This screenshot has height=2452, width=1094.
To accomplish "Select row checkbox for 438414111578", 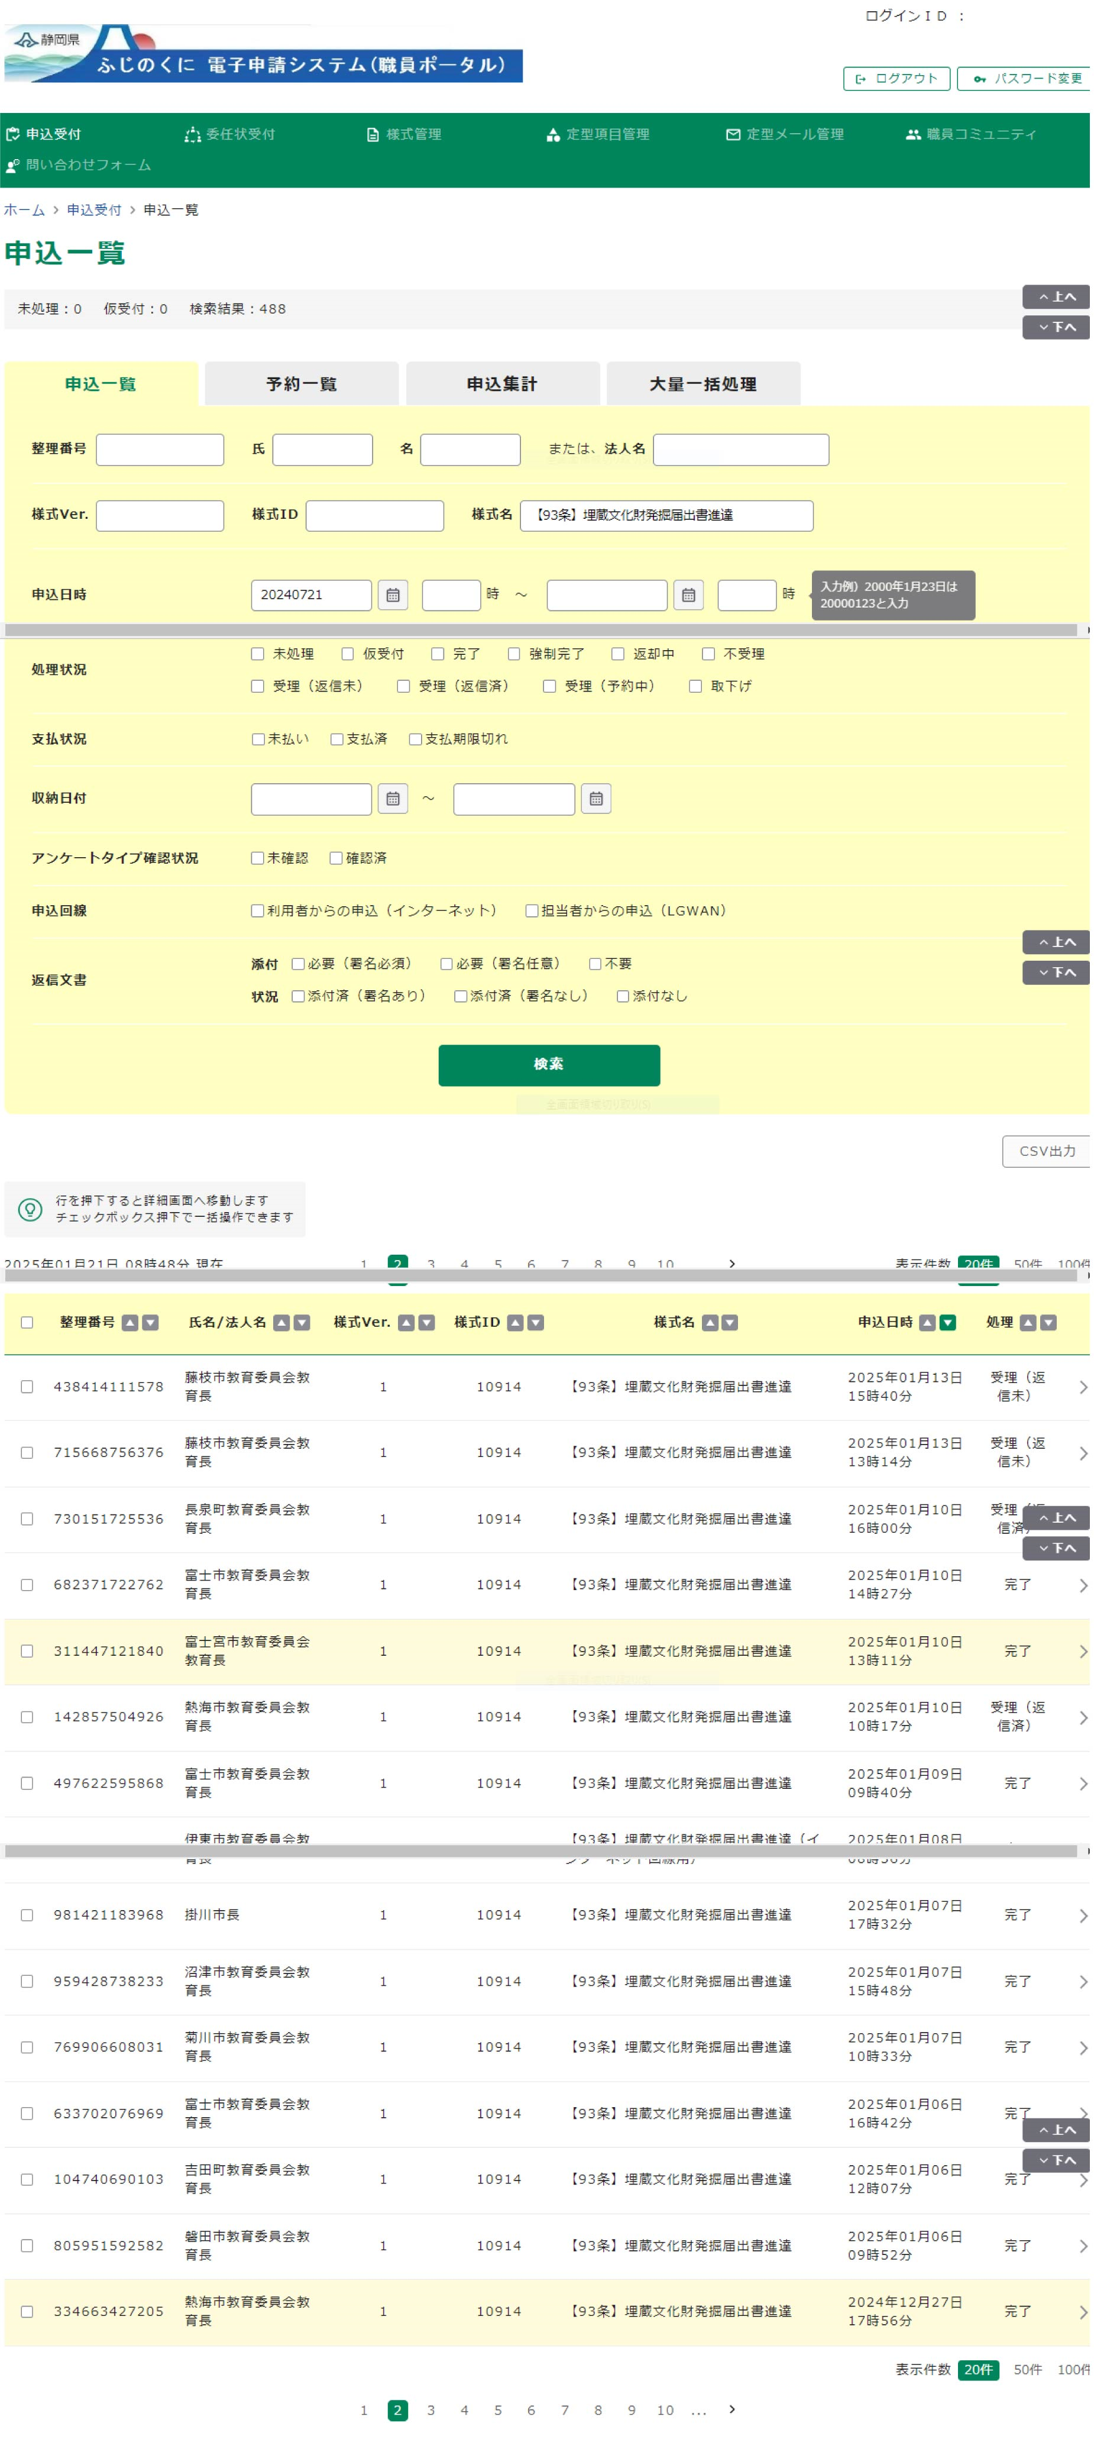I will point(27,1387).
